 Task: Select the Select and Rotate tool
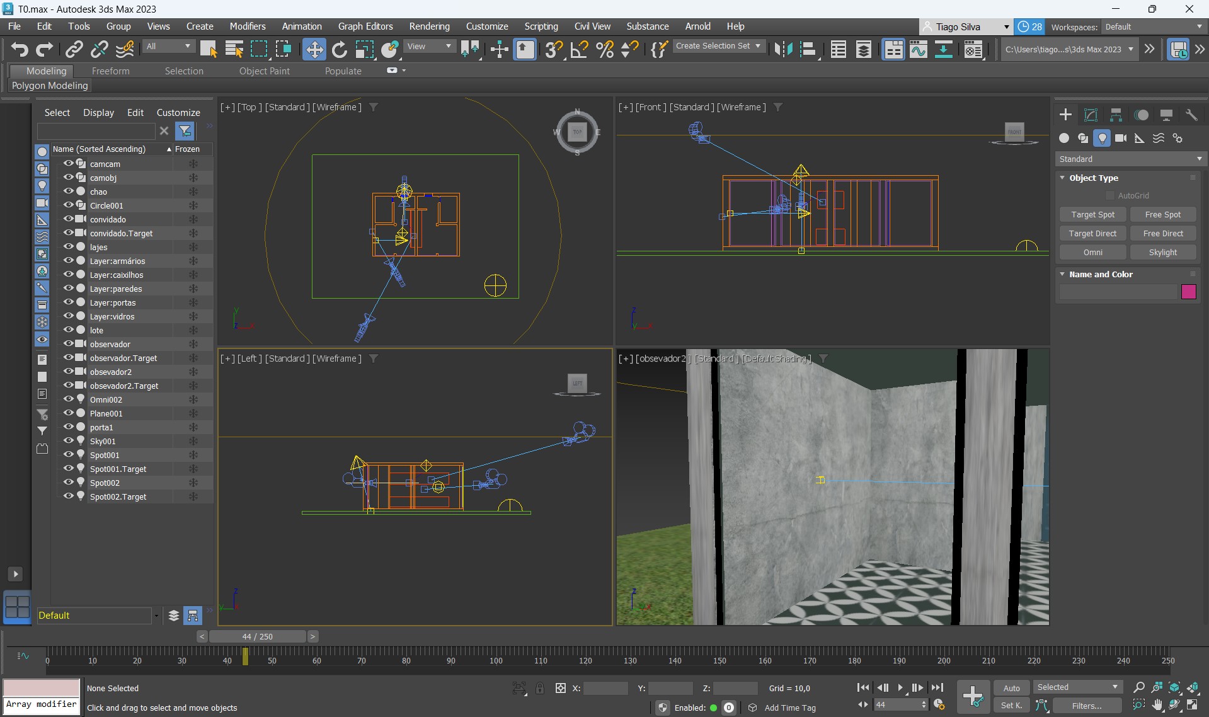click(x=340, y=49)
